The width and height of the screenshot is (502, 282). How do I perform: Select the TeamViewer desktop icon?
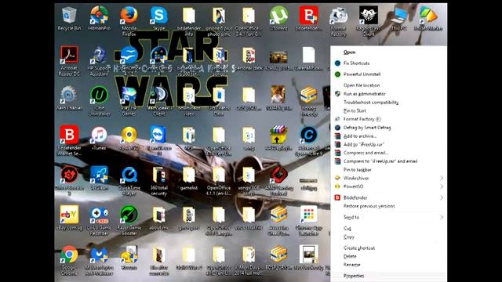click(158, 135)
